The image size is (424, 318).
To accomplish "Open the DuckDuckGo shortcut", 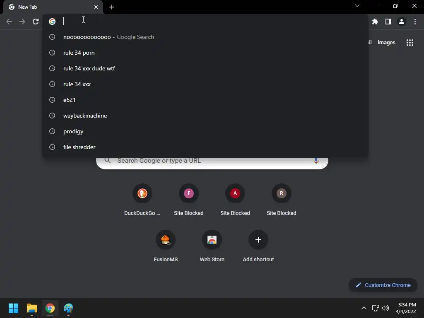I will (x=142, y=200).
